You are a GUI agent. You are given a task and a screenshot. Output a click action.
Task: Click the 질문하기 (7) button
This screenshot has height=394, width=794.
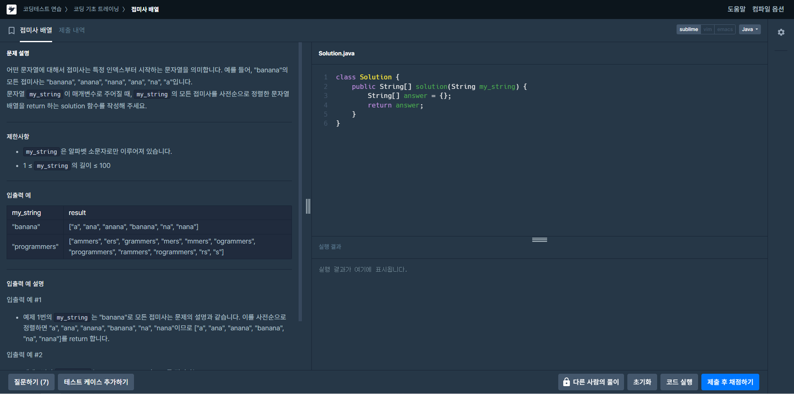pyautogui.click(x=31, y=382)
